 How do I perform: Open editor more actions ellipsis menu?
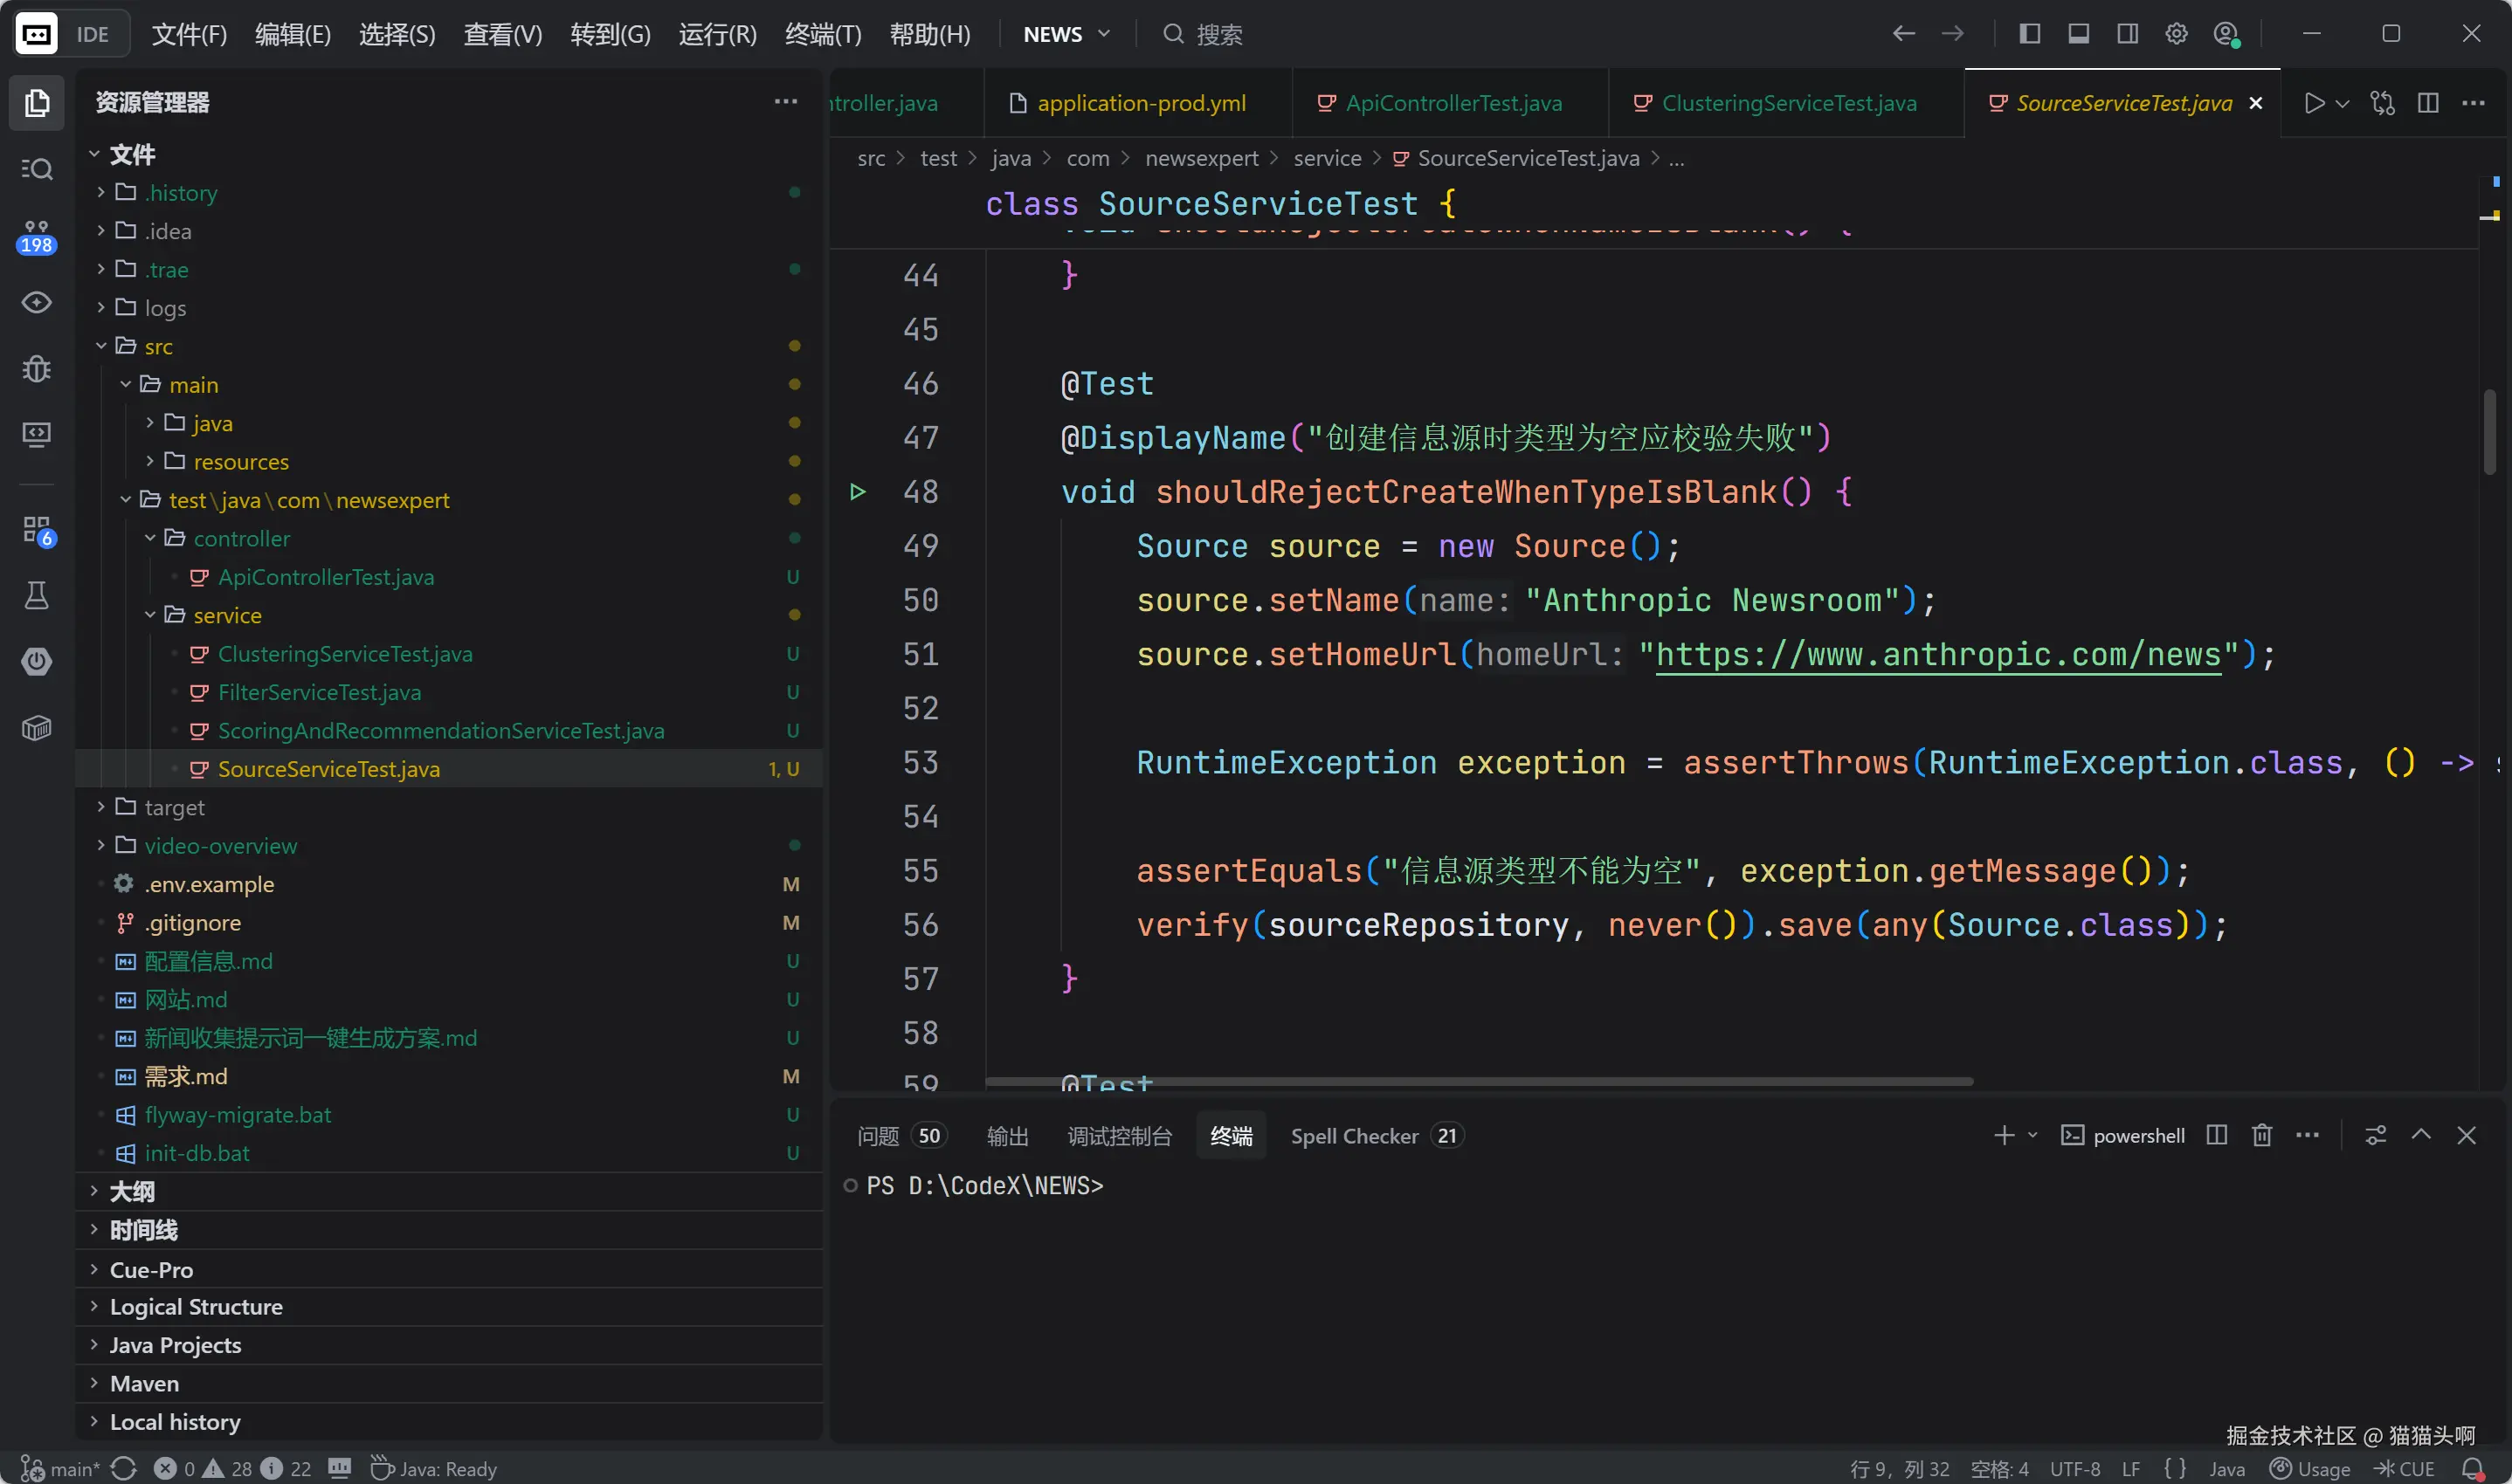pyautogui.click(x=2473, y=102)
